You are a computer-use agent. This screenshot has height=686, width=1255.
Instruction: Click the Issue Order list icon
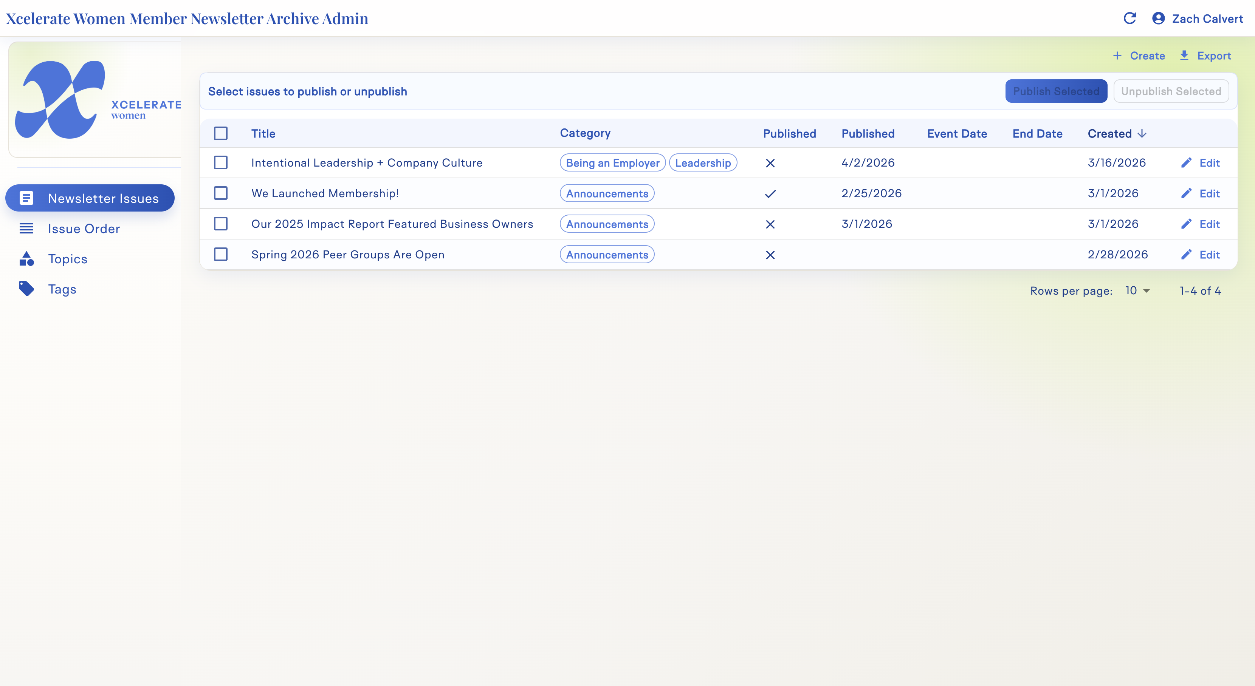26,228
